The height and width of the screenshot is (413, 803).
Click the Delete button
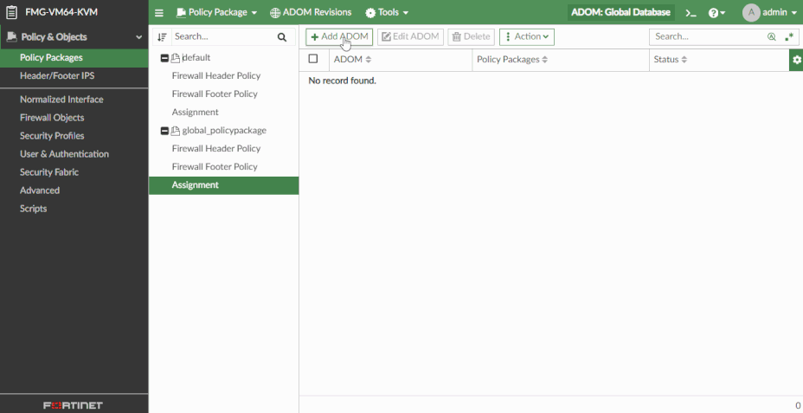pyautogui.click(x=471, y=37)
